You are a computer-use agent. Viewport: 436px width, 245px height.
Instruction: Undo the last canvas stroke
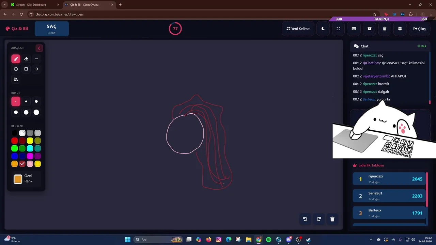point(305,219)
